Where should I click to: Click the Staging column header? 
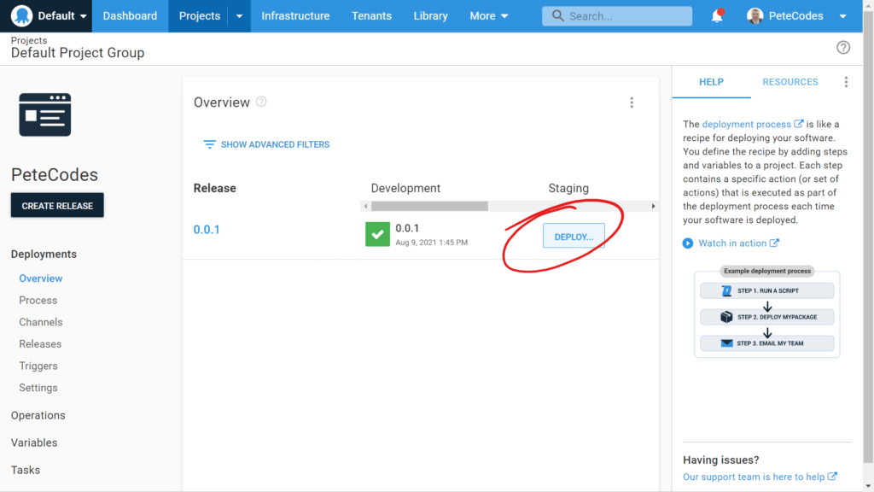pos(568,188)
